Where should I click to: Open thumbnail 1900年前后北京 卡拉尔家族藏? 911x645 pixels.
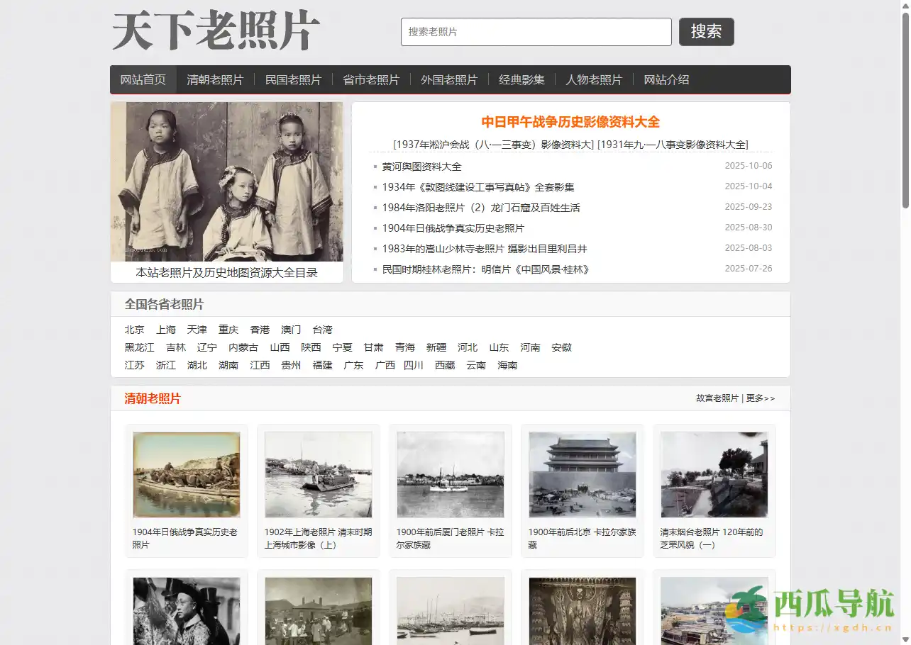(582, 475)
